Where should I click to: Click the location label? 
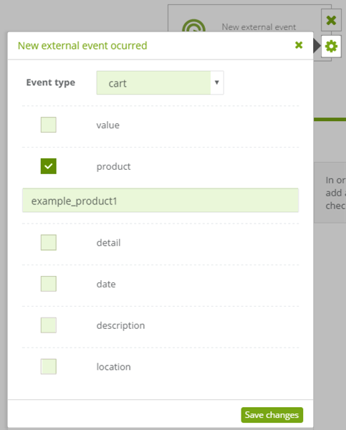click(x=113, y=367)
